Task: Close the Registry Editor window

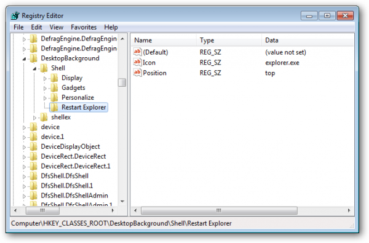Action: point(345,15)
